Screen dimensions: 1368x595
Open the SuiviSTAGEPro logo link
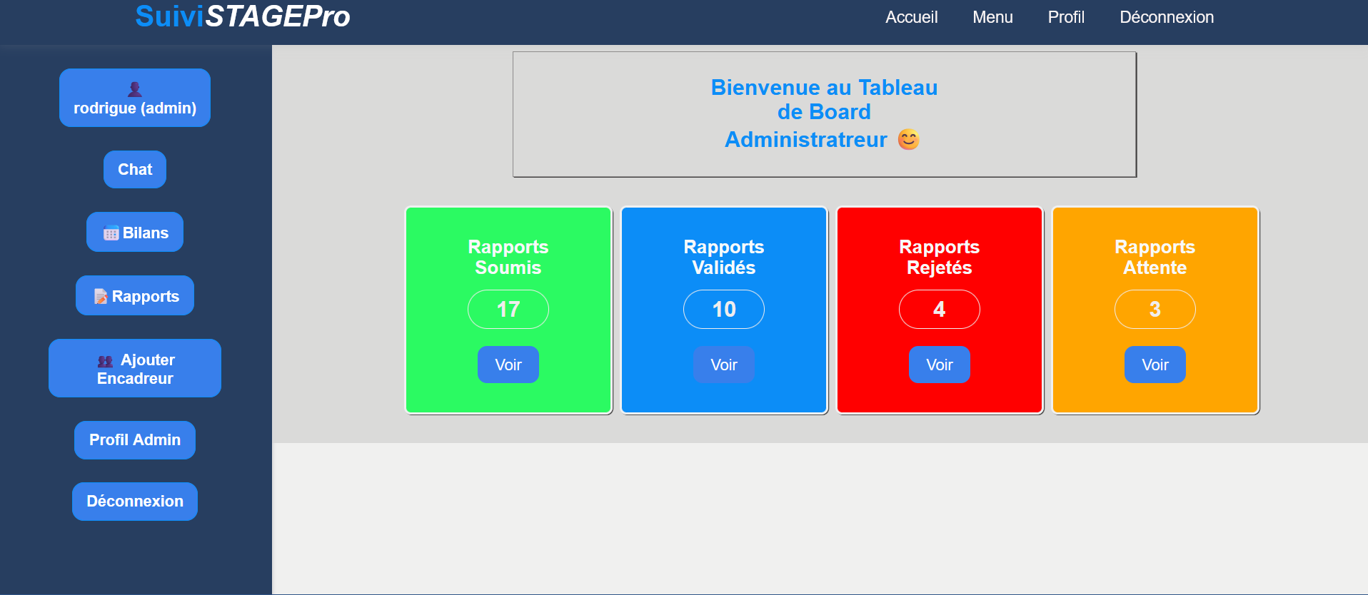[243, 16]
